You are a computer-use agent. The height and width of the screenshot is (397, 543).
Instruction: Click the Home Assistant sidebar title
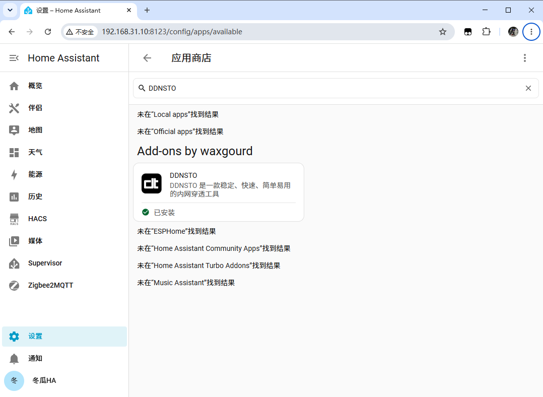(63, 58)
